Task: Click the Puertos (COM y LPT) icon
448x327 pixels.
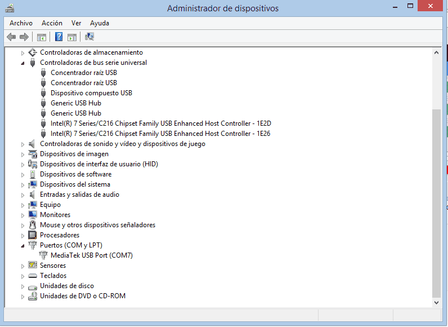Action: (33, 245)
